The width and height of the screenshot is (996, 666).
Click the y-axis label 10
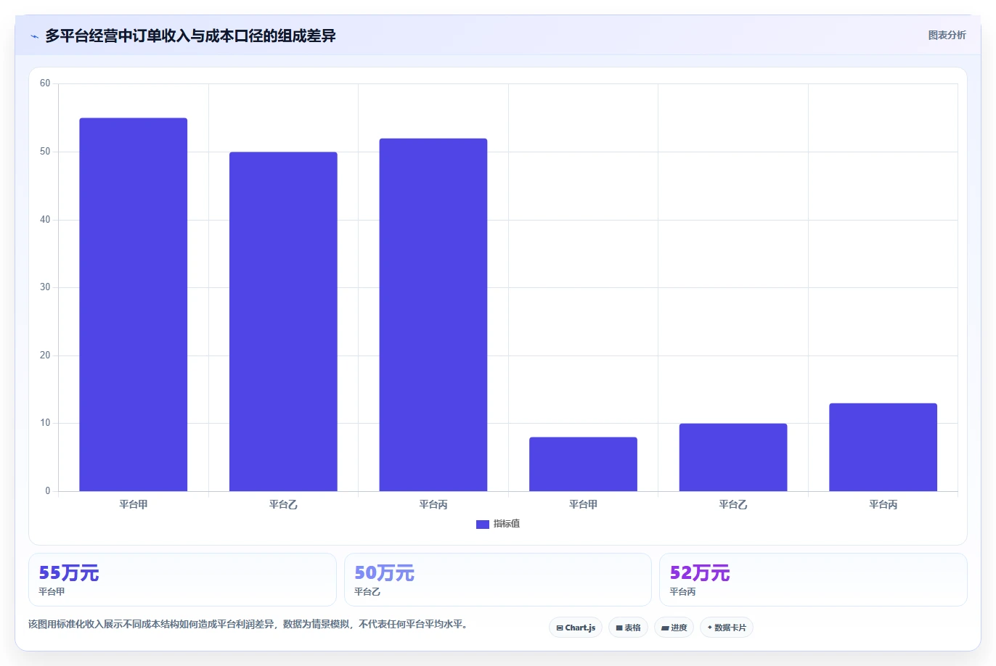(45, 423)
